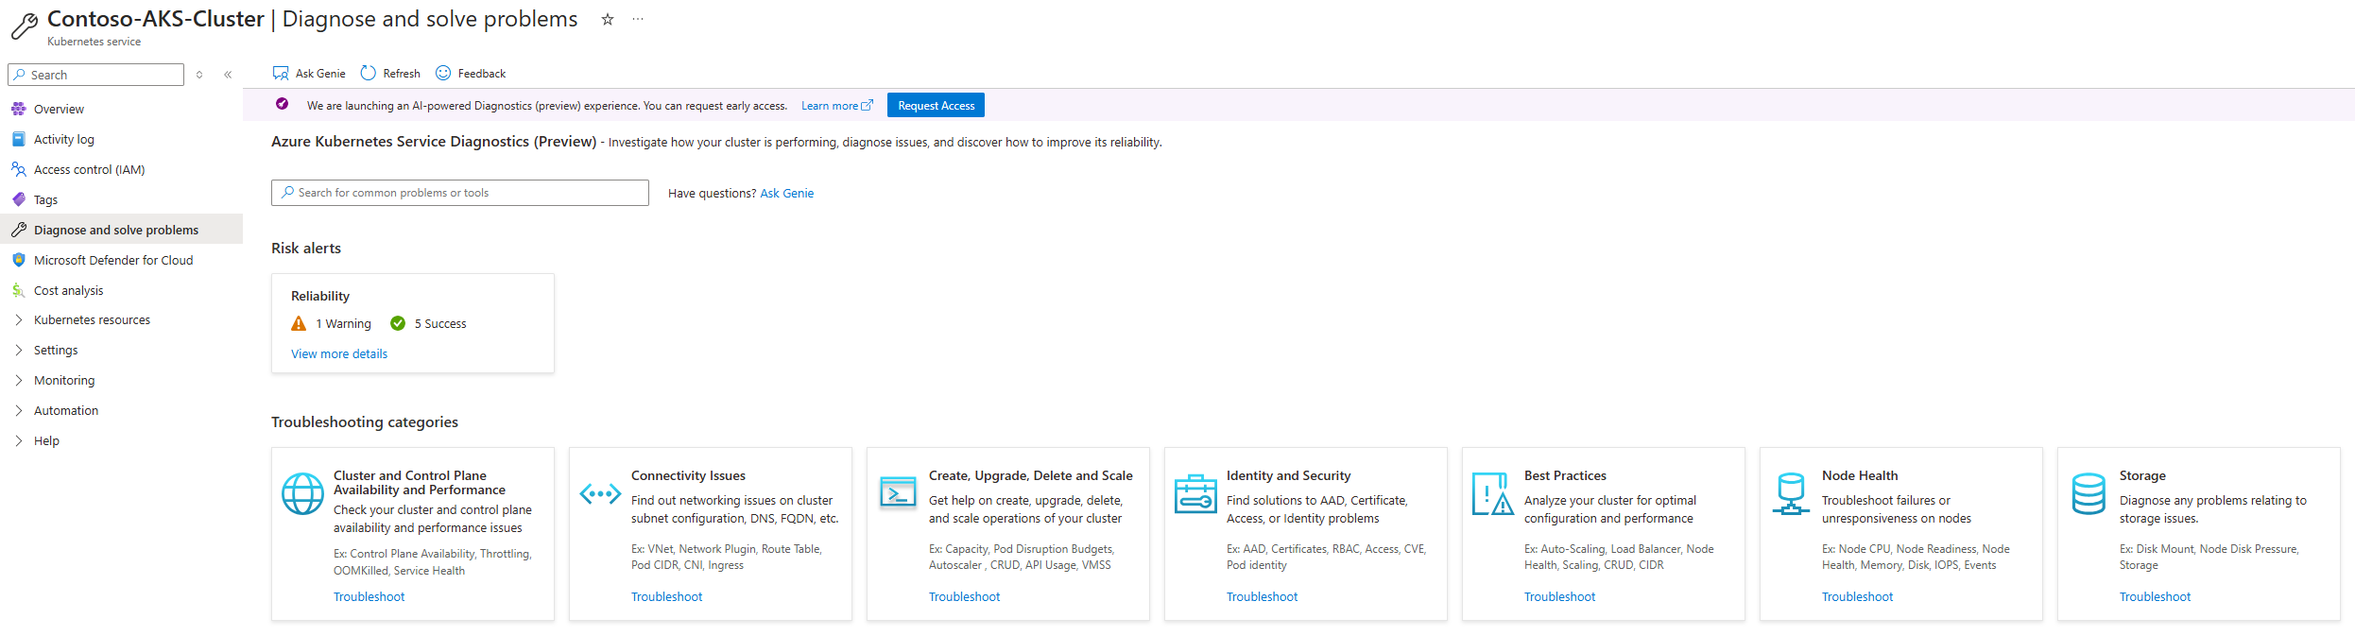Expand the Automation section
The width and height of the screenshot is (2355, 636).
[19, 410]
